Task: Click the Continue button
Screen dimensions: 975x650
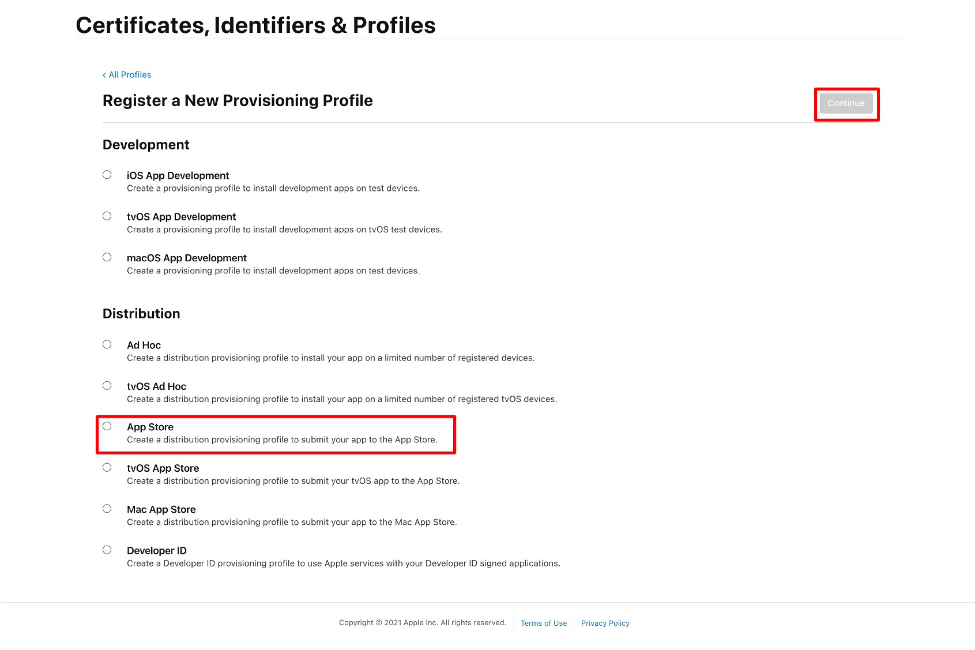Action: tap(846, 103)
